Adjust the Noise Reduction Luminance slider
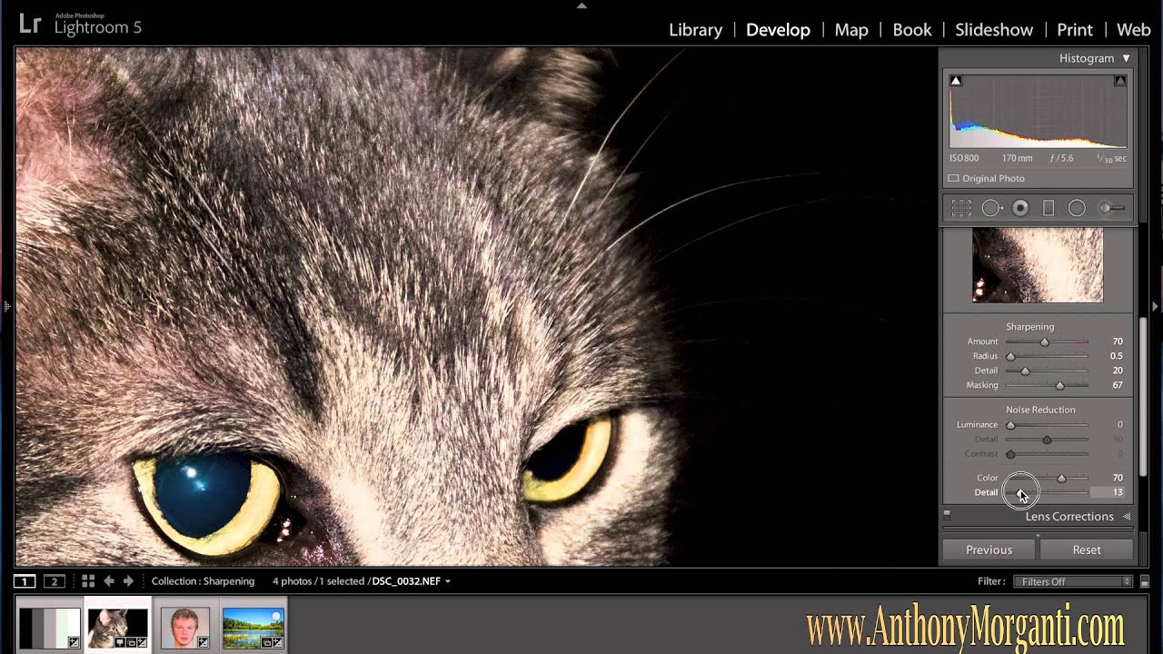 pos(1010,425)
